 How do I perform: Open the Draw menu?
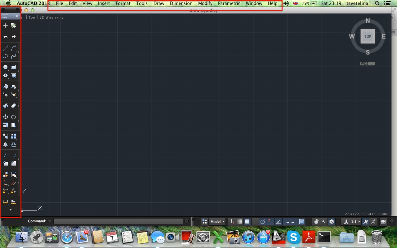(159, 3)
